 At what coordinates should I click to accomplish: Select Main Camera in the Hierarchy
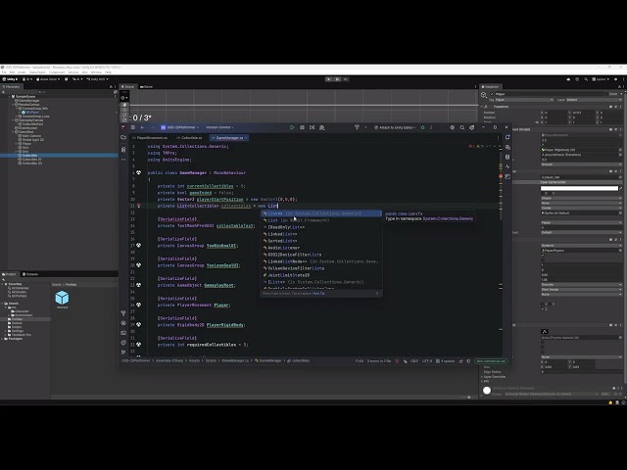(x=31, y=136)
